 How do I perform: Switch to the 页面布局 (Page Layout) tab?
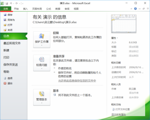37,9
